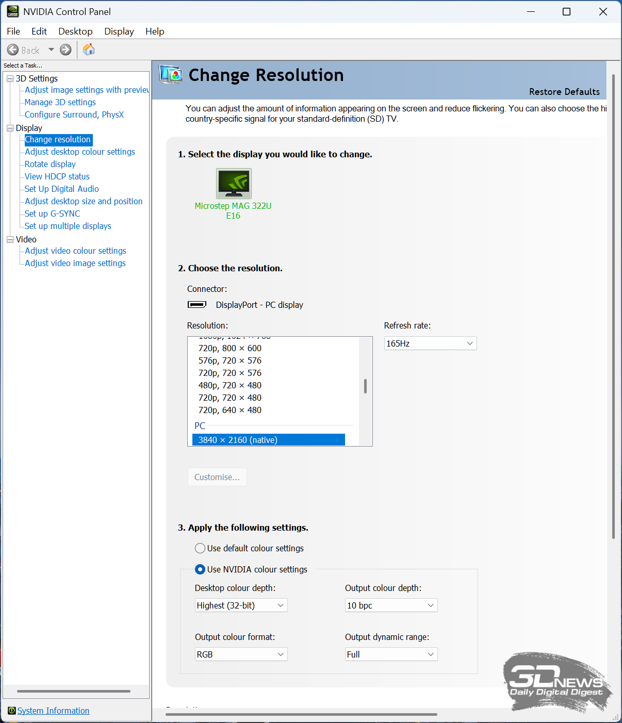Collapse the 3D Settings tree node

10,78
